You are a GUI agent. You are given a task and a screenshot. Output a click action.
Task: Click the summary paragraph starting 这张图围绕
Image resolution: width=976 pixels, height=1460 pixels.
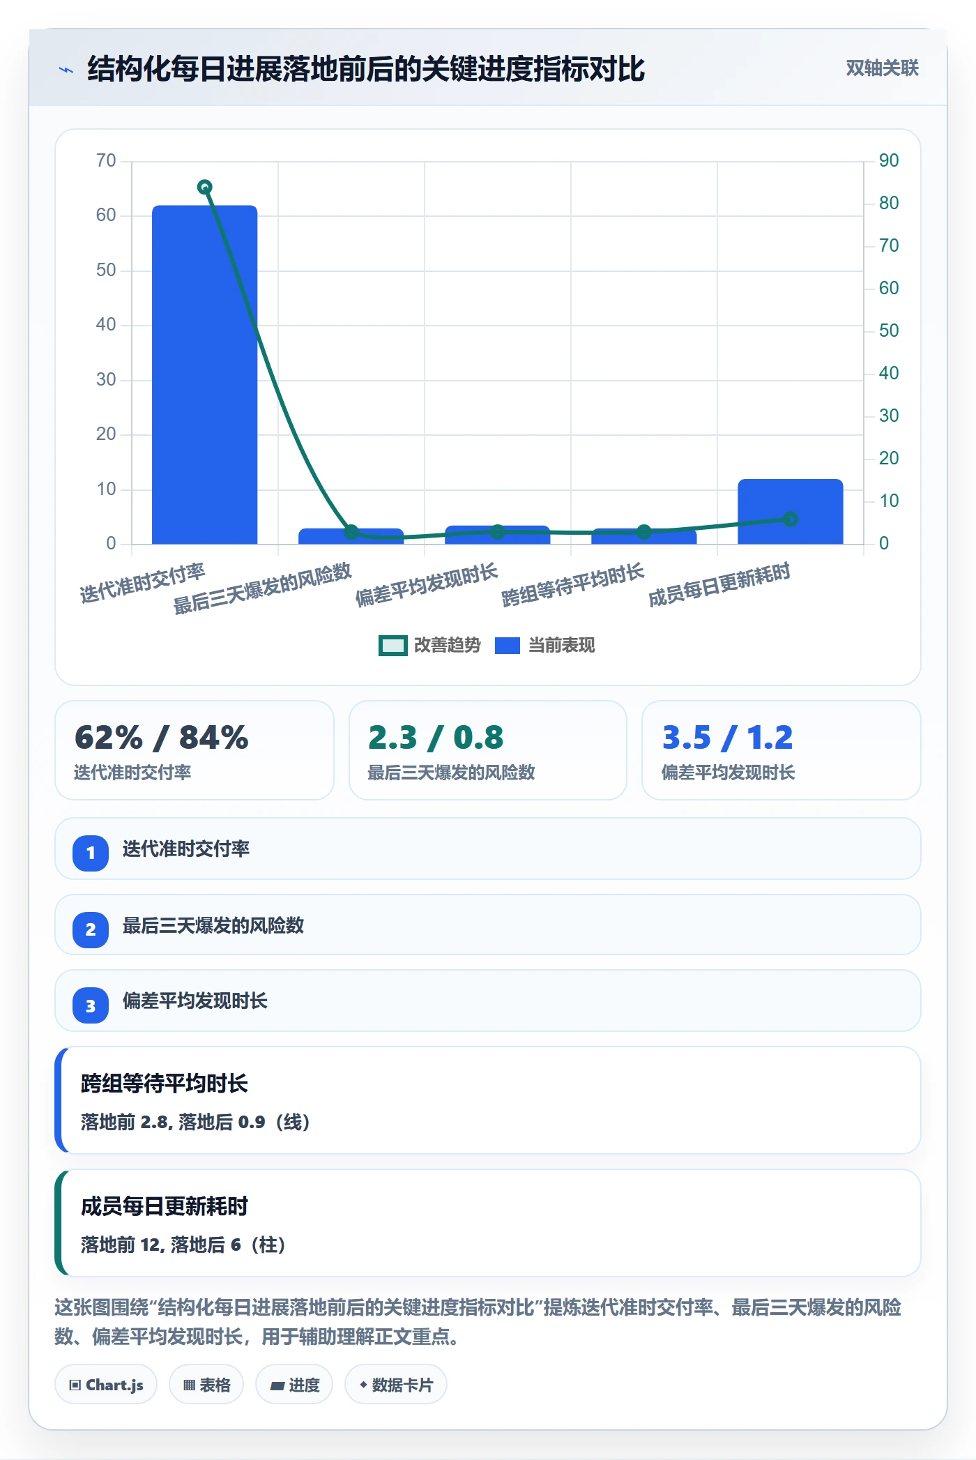pos(478,1322)
